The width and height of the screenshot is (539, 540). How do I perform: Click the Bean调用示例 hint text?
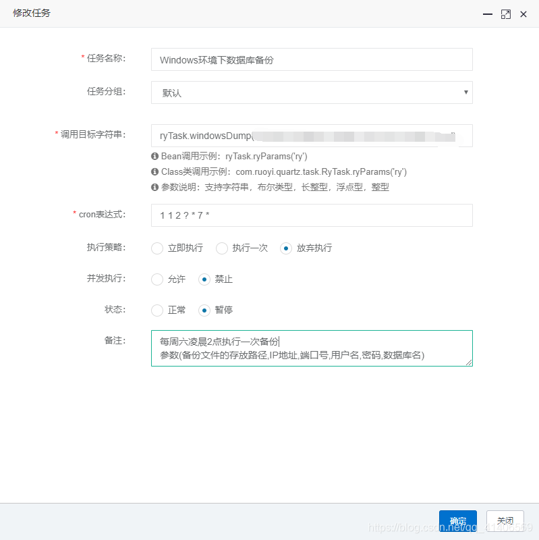234,157
